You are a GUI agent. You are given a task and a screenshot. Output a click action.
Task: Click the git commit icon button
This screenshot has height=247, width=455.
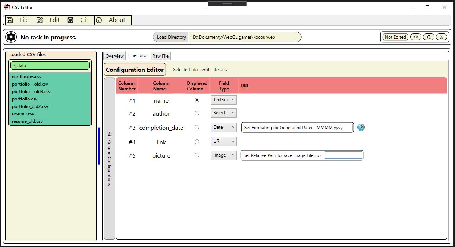click(415, 37)
